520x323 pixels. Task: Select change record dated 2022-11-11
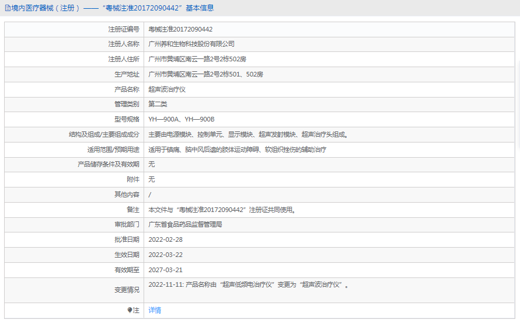[249, 285]
